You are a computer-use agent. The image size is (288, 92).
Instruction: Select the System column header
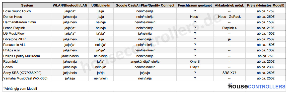click(x=27, y=6)
